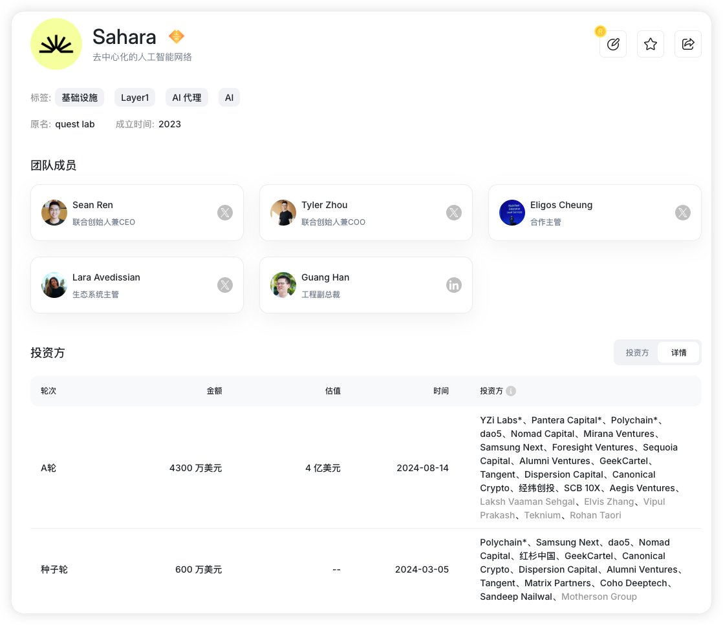Click the name Lara Avedissian
The width and height of the screenshot is (723, 625).
pyautogui.click(x=106, y=277)
